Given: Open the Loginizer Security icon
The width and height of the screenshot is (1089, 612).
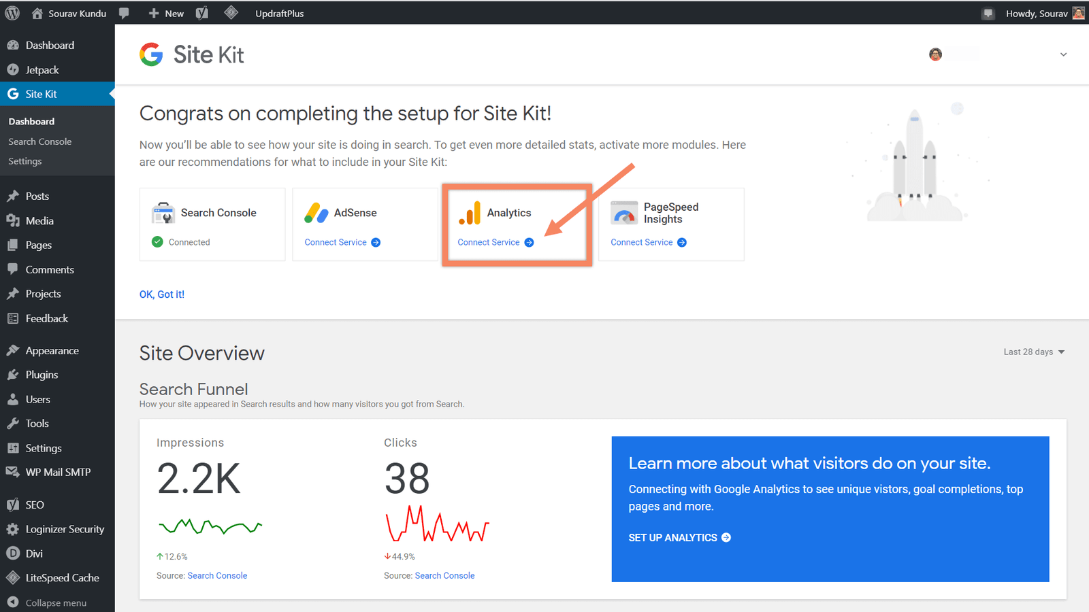Looking at the screenshot, I should tap(13, 528).
